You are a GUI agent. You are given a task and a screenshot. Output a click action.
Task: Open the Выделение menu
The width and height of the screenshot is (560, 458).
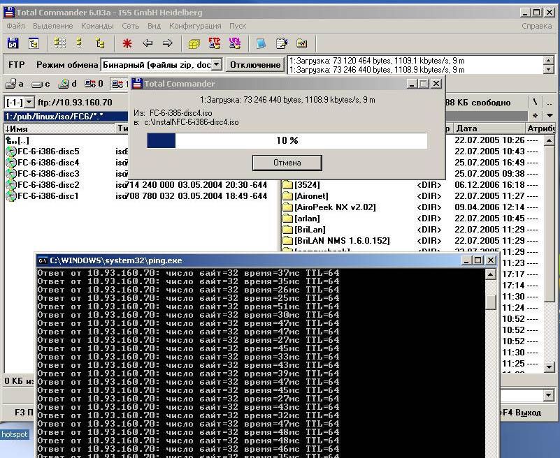[53, 26]
